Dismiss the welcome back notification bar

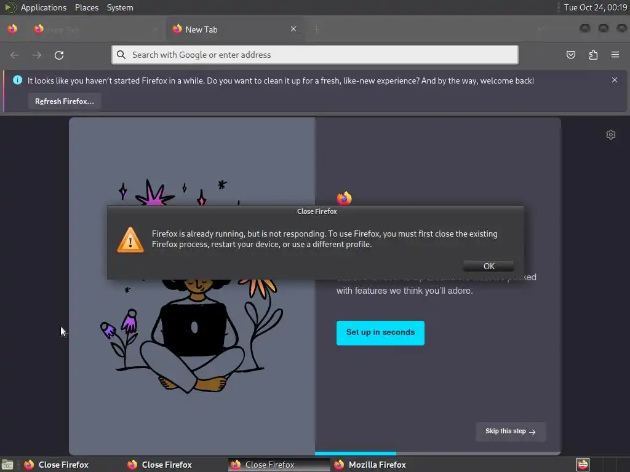615,80
